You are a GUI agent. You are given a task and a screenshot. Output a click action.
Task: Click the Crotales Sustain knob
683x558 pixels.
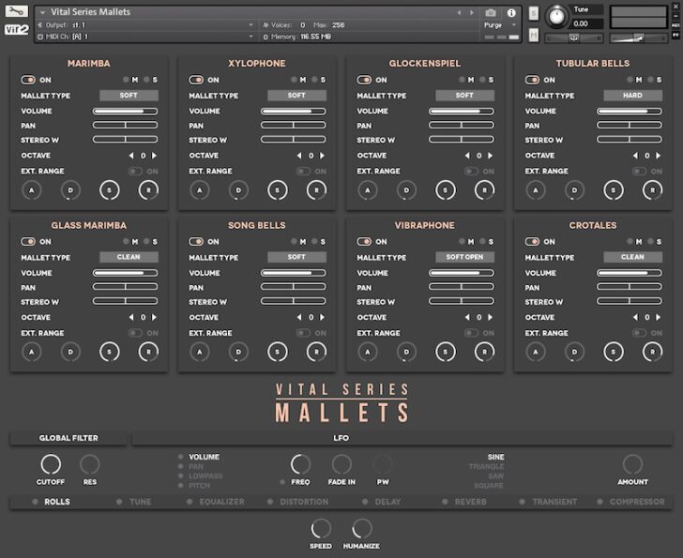click(x=614, y=352)
